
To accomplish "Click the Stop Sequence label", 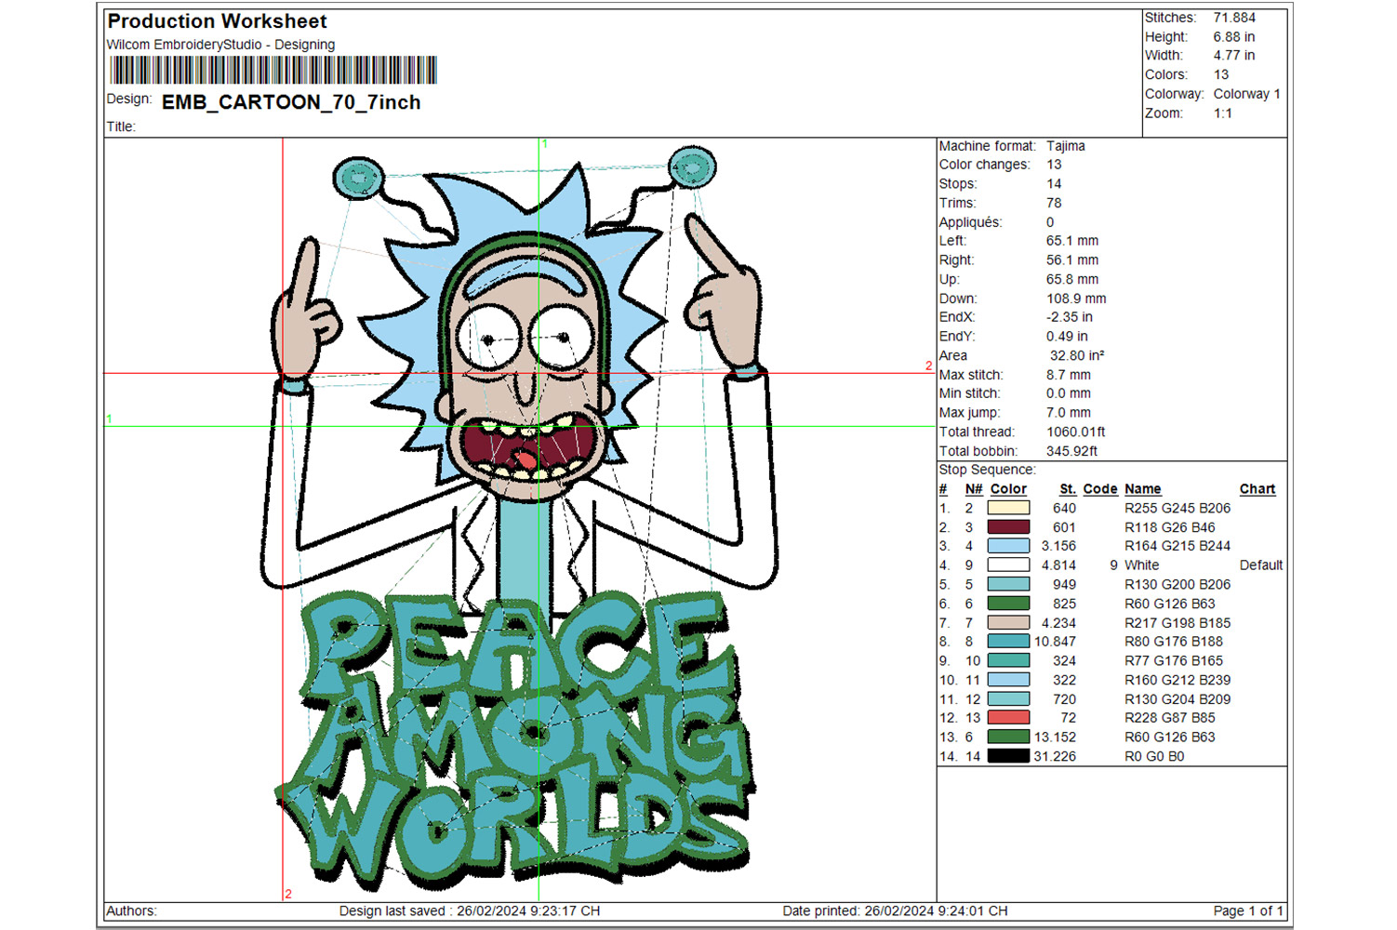I will click(x=986, y=470).
